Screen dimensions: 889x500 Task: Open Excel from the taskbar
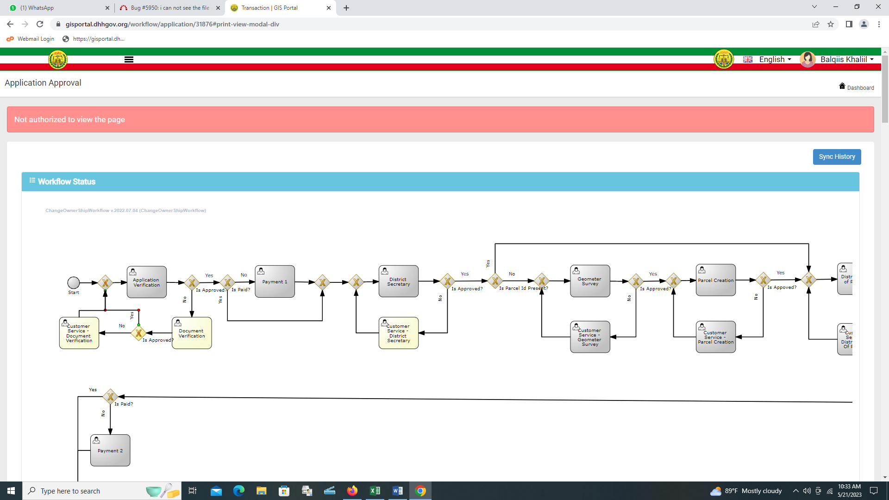(375, 491)
